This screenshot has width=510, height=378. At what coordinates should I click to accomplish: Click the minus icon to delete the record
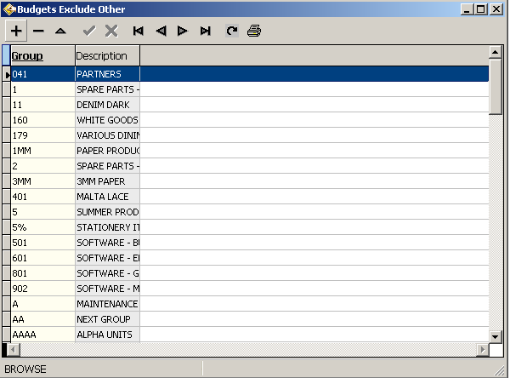coord(38,31)
